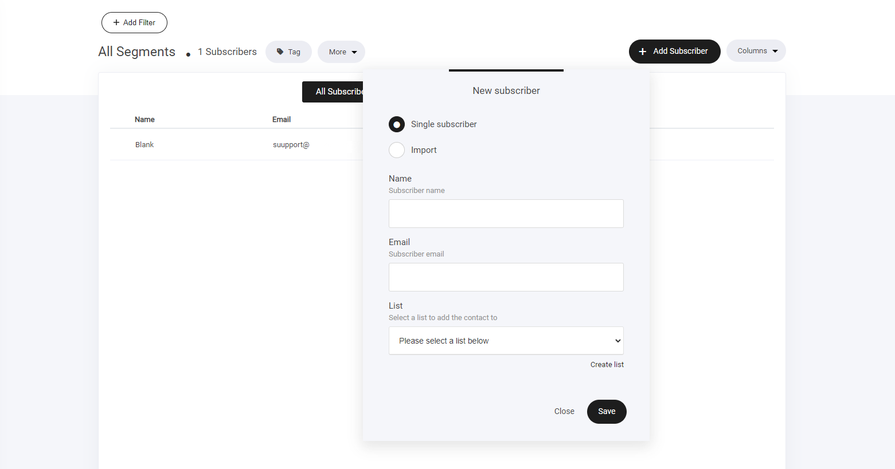
Task: Select the Single subscriber radio option
Action: coord(397,124)
